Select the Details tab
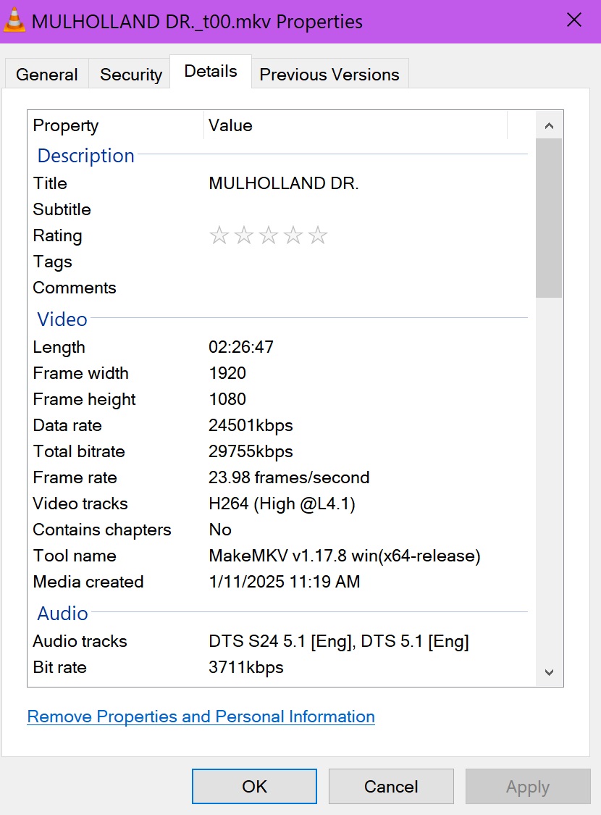Viewport: 601px width, 815px height. [211, 71]
